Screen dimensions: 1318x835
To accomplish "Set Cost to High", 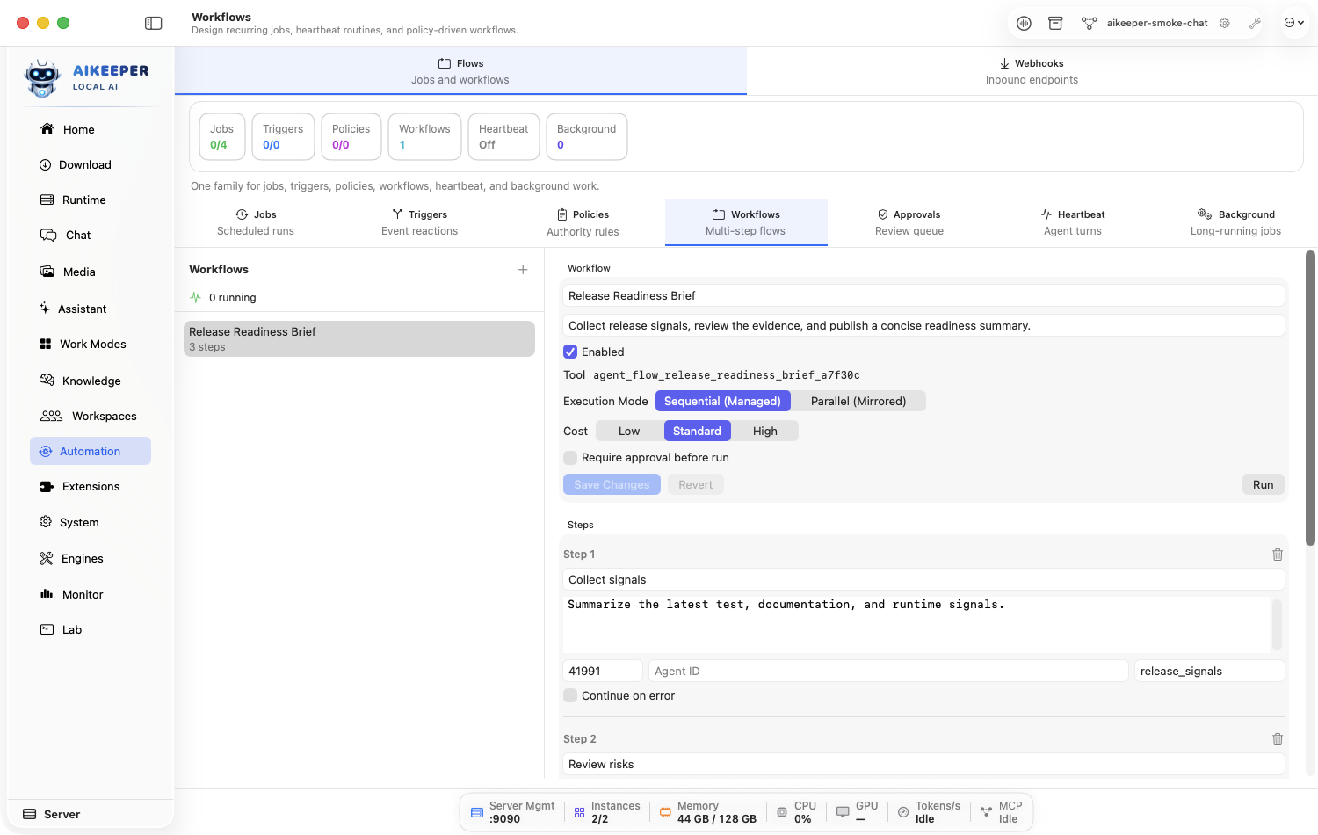I will click(764, 431).
